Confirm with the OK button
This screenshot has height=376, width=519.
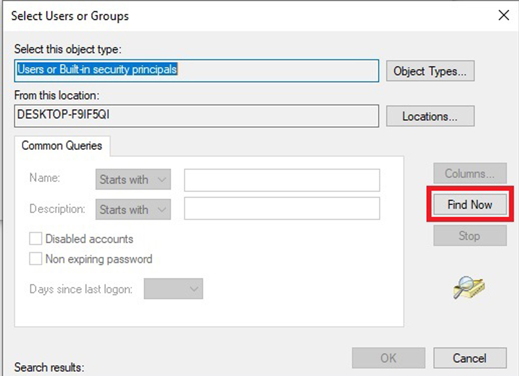(x=388, y=358)
